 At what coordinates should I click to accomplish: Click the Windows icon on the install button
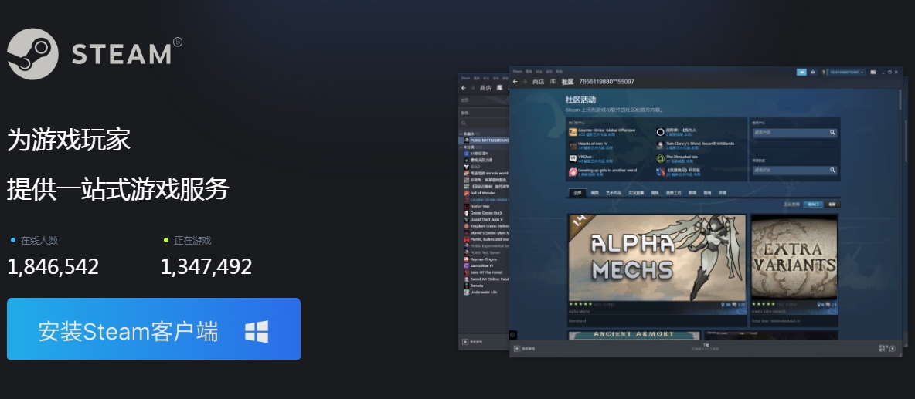tap(257, 332)
